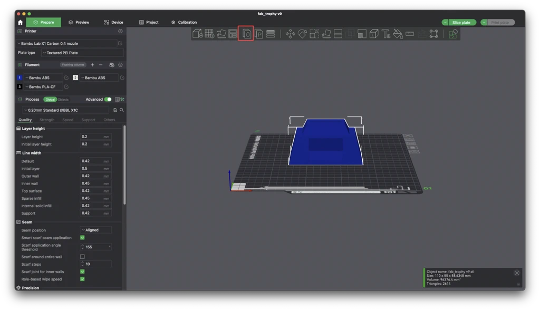540x310 pixels.
Task: Click filament 2 white color swatch
Action: [x=75, y=78]
